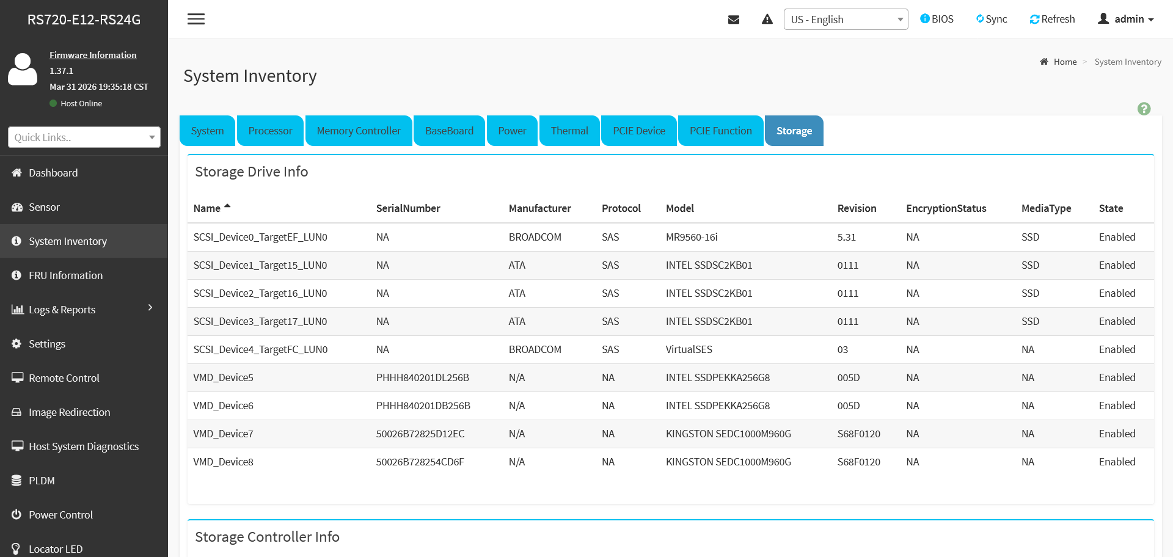This screenshot has width=1173, height=557.
Task: Toggle the hamburger sidebar menu
Action: pos(196,19)
